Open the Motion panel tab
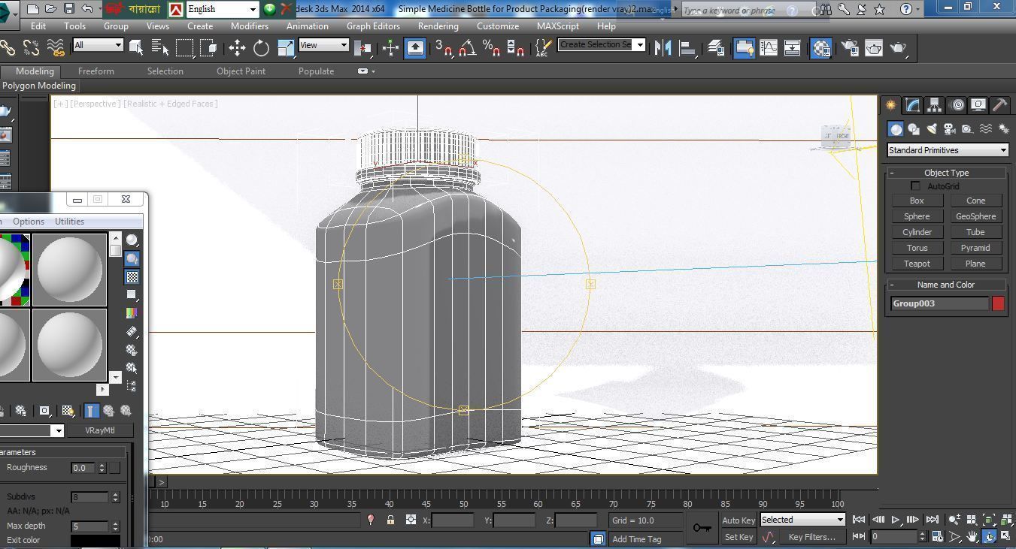The width and height of the screenshot is (1016, 549). tap(957, 105)
